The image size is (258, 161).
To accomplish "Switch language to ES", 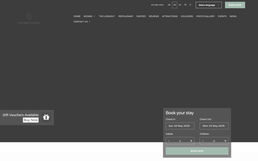I will pyautogui.click(x=180, y=5).
